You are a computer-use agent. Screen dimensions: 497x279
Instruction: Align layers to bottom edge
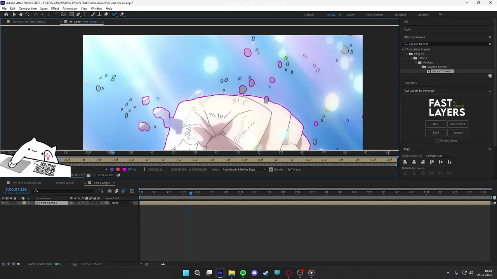449,162
